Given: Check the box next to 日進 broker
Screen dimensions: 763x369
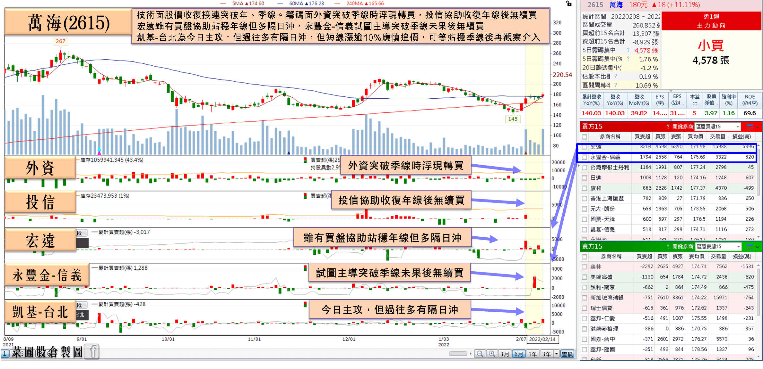Looking at the screenshot, I should click(x=585, y=178).
